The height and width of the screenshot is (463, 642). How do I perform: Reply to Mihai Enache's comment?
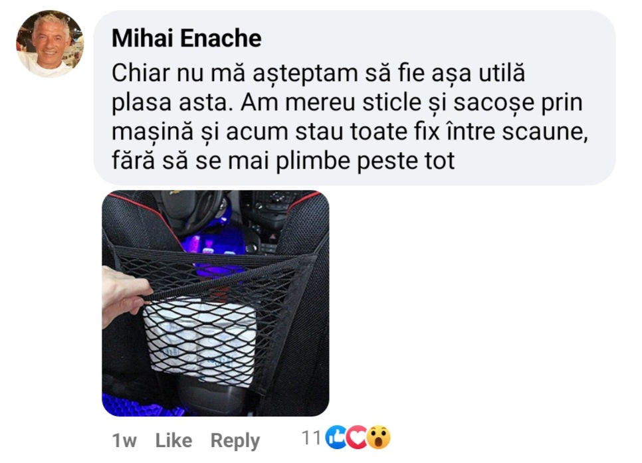click(235, 441)
